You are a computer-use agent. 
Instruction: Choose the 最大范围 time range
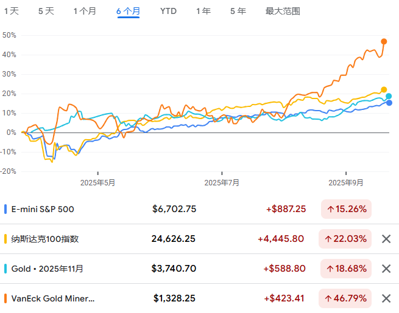(x=283, y=11)
